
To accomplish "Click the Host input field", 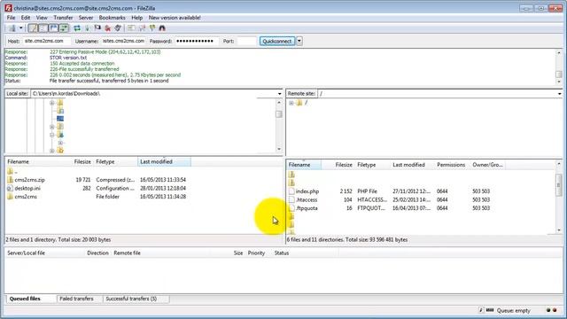I will 47,42.
